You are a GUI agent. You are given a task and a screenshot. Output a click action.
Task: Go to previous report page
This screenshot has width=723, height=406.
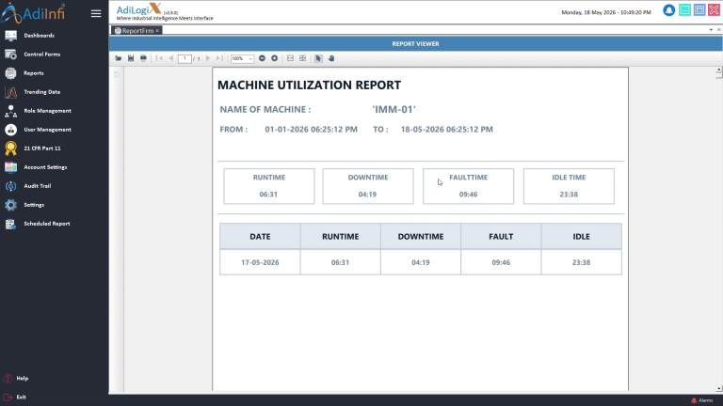click(x=171, y=58)
